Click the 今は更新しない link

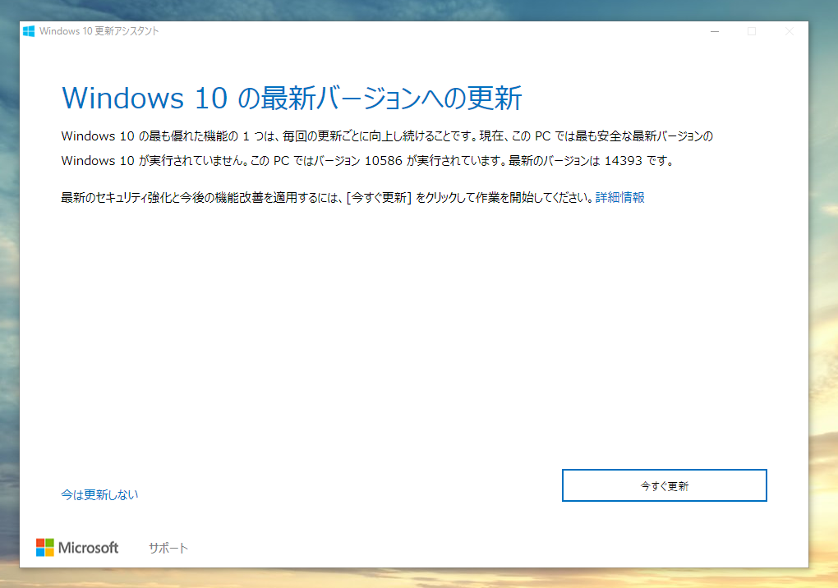coord(99,494)
